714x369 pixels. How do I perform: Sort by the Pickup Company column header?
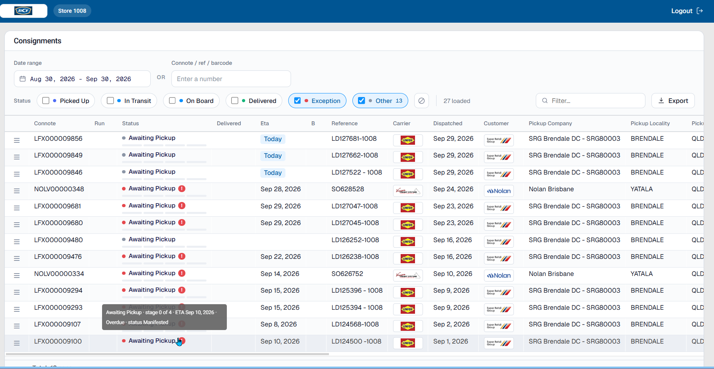coord(550,123)
